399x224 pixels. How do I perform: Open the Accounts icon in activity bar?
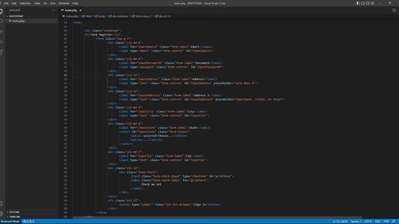pos(1,203)
